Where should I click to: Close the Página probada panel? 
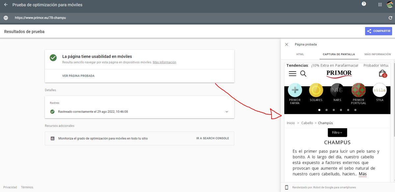(286, 44)
